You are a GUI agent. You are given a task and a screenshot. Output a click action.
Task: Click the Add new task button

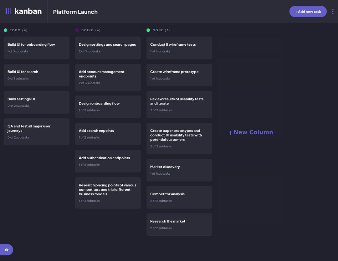(308, 12)
